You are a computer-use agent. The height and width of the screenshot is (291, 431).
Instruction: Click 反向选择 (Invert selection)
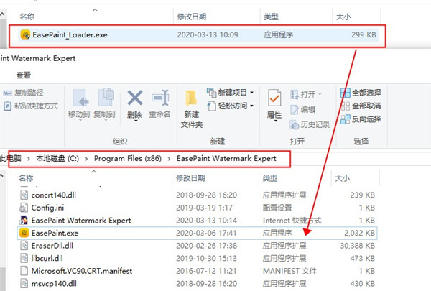[361, 119]
